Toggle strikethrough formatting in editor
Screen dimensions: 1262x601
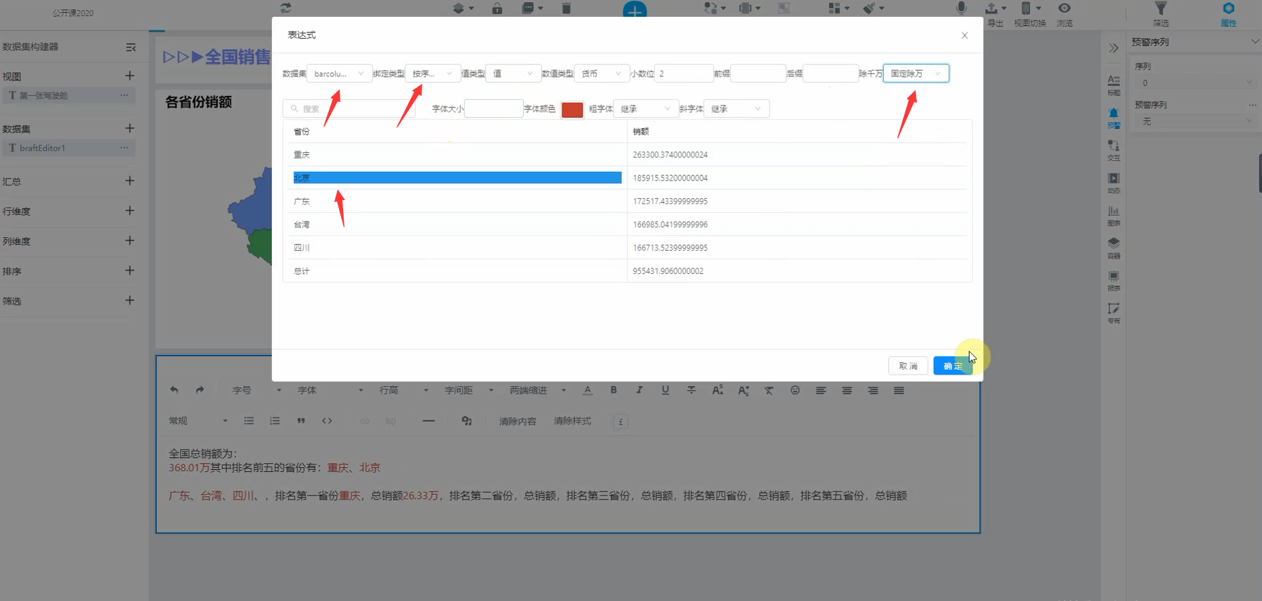coord(691,390)
